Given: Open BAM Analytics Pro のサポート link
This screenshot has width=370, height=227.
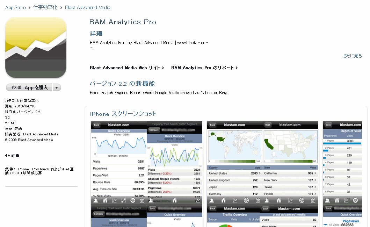Looking at the screenshot, I should 202,68.
